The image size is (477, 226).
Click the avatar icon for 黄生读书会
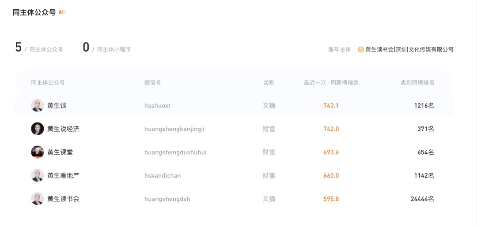coord(38,199)
